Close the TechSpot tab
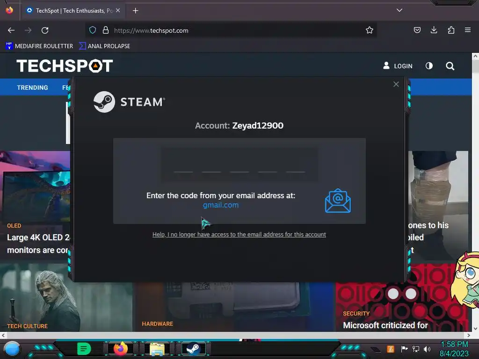Image resolution: width=479 pixels, height=359 pixels. click(x=118, y=10)
